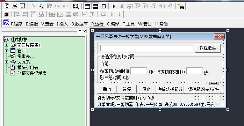Select 模块引用表 in the tree
244x126 pixels.
pyautogui.click(x=28, y=67)
